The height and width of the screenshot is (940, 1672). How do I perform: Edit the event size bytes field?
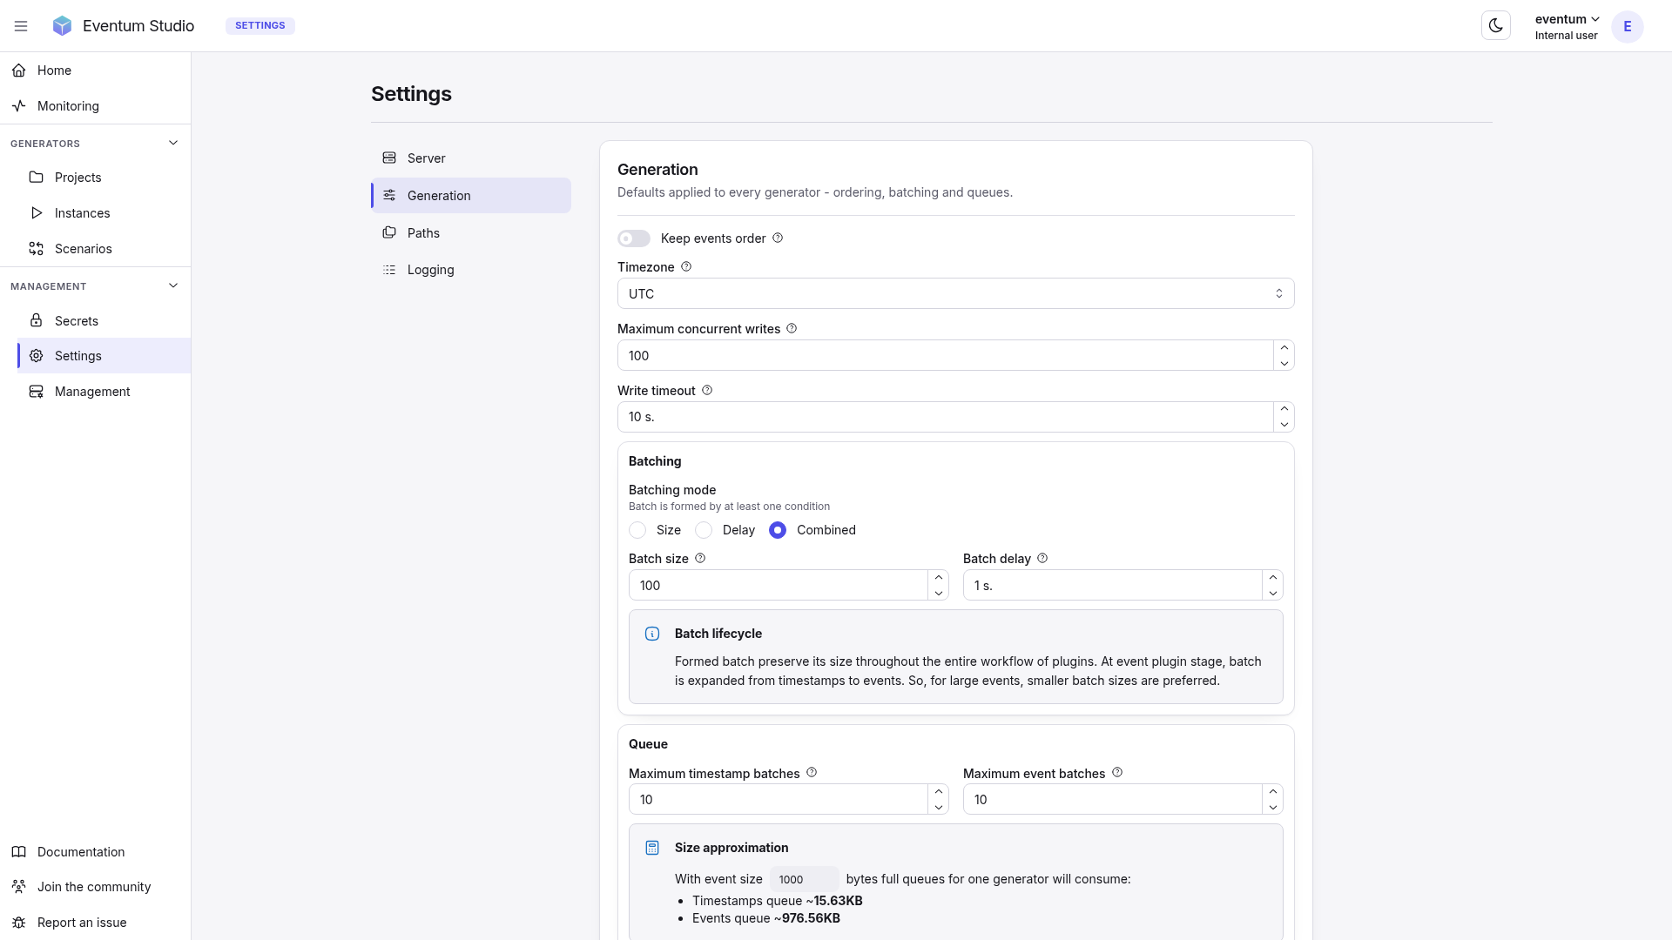click(804, 879)
